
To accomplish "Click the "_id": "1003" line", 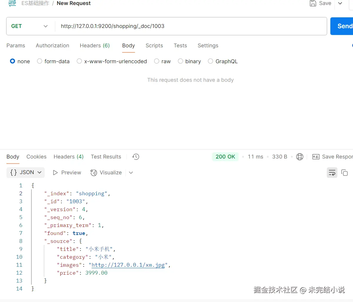I will tap(66, 201).
